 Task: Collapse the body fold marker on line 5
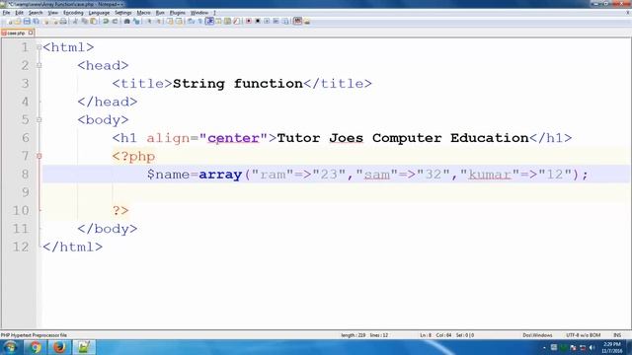click(39, 119)
